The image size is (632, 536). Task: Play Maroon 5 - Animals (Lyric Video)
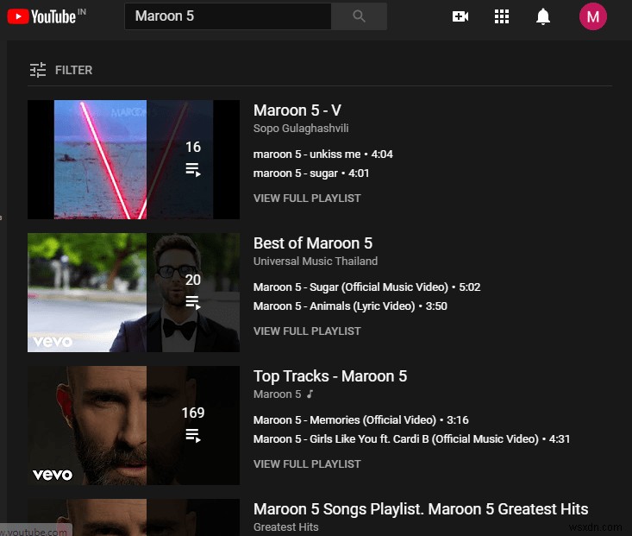pyautogui.click(x=335, y=306)
